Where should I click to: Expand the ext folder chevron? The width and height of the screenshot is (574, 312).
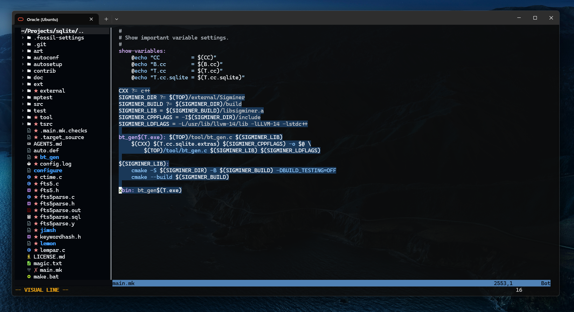click(x=23, y=84)
